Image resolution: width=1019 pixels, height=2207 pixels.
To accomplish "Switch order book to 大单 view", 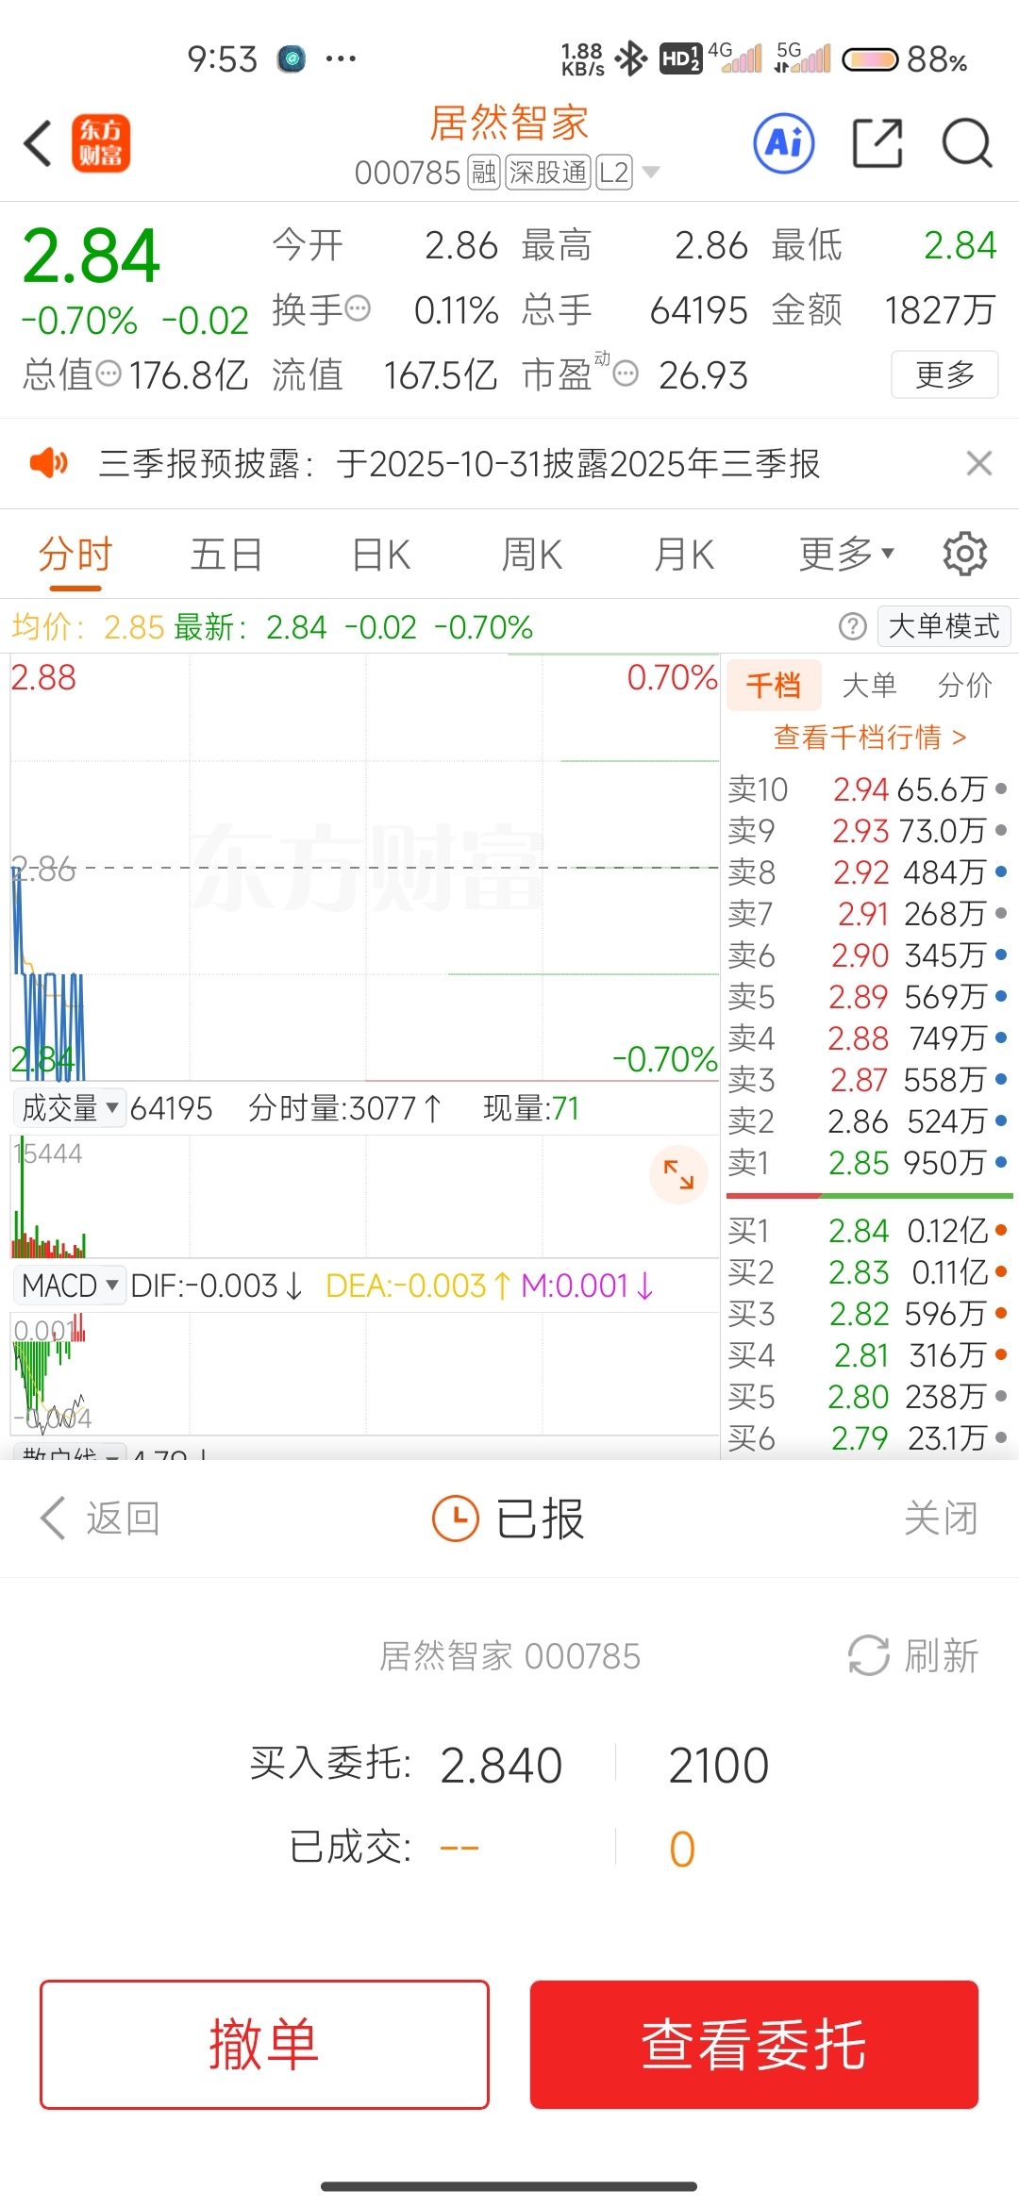I will coord(869,686).
